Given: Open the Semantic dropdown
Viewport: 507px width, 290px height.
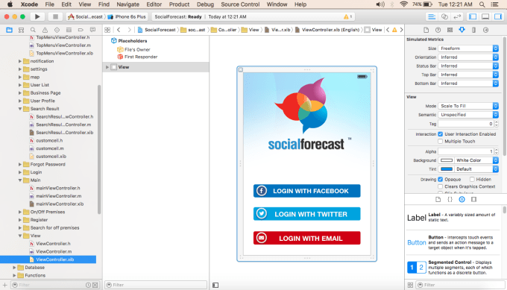Looking at the screenshot, I should 468,115.
